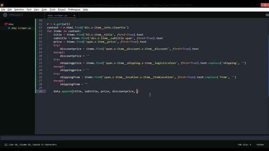Click 'content' on line 12
The image size is (269, 151).
click(x=53, y=28)
